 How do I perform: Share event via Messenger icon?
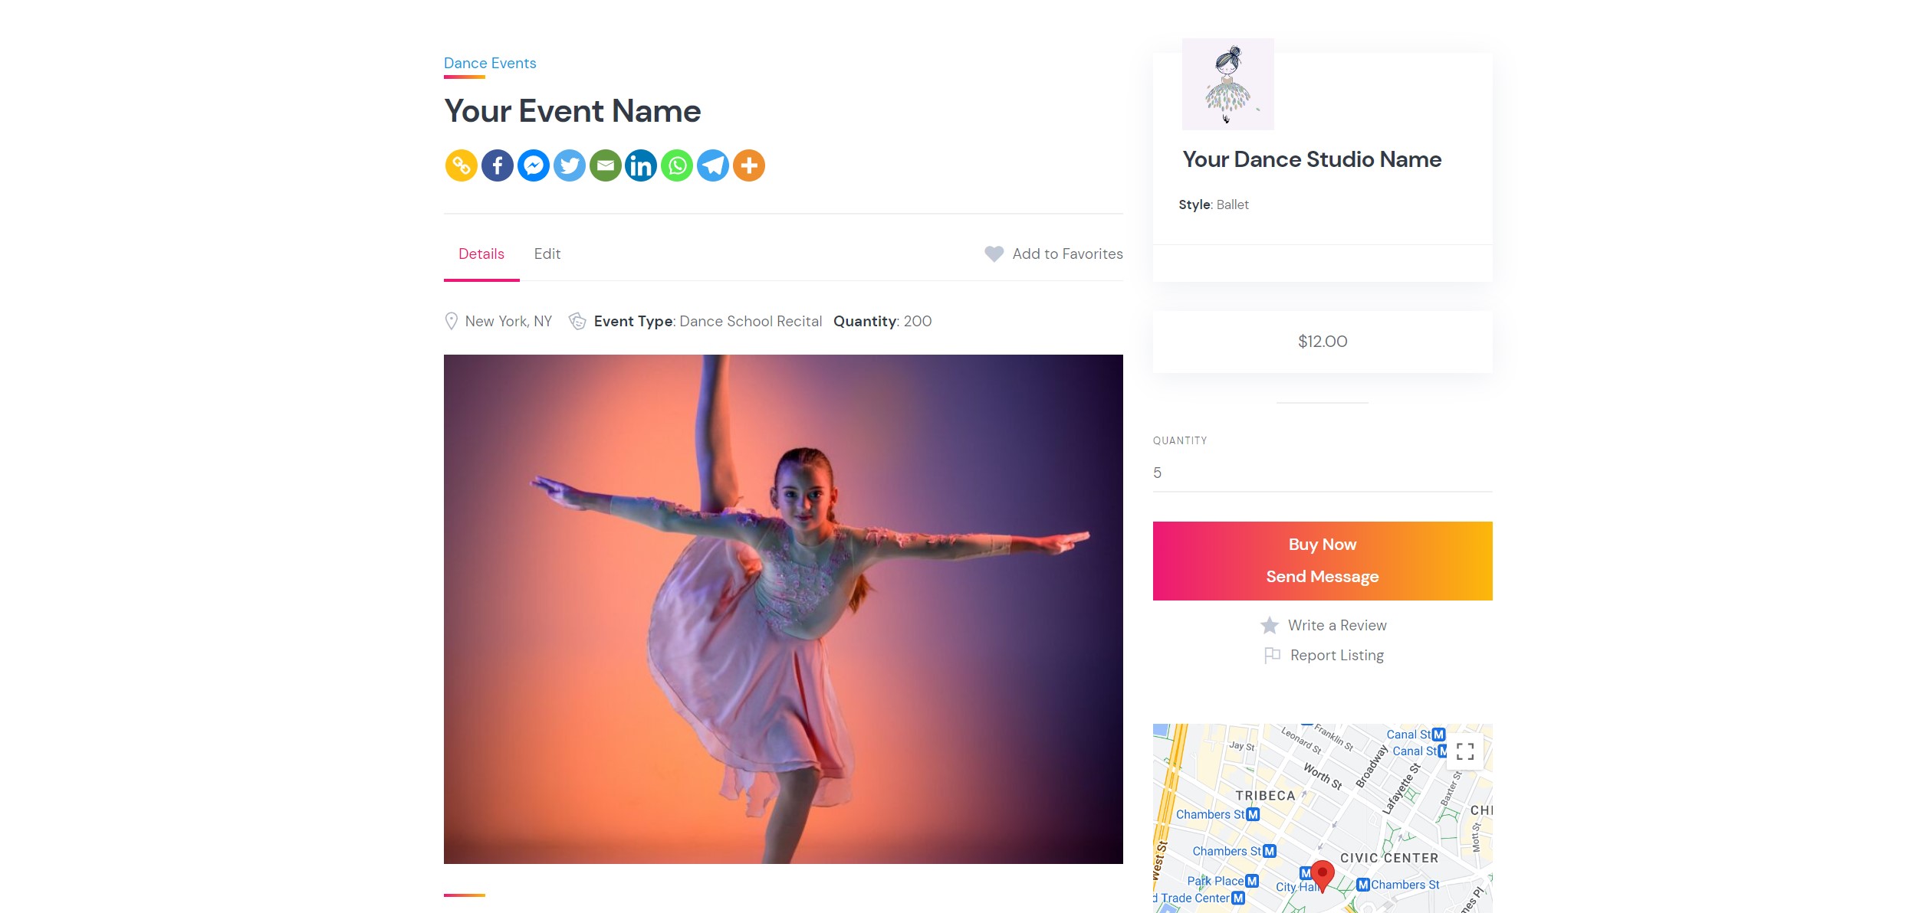pos(534,165)
